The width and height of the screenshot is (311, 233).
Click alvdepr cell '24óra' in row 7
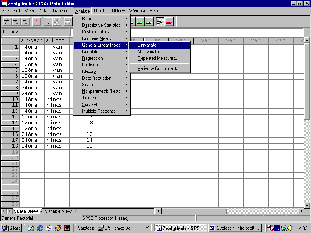tap(32, 82)
